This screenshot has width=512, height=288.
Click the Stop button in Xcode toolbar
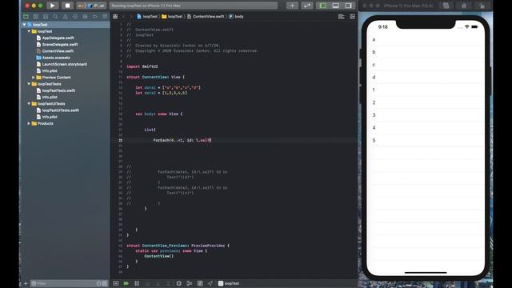tap(67, 6)
